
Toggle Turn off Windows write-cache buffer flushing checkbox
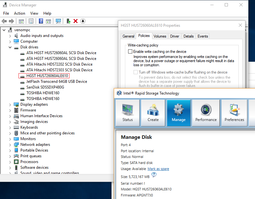tap(135, 72)
